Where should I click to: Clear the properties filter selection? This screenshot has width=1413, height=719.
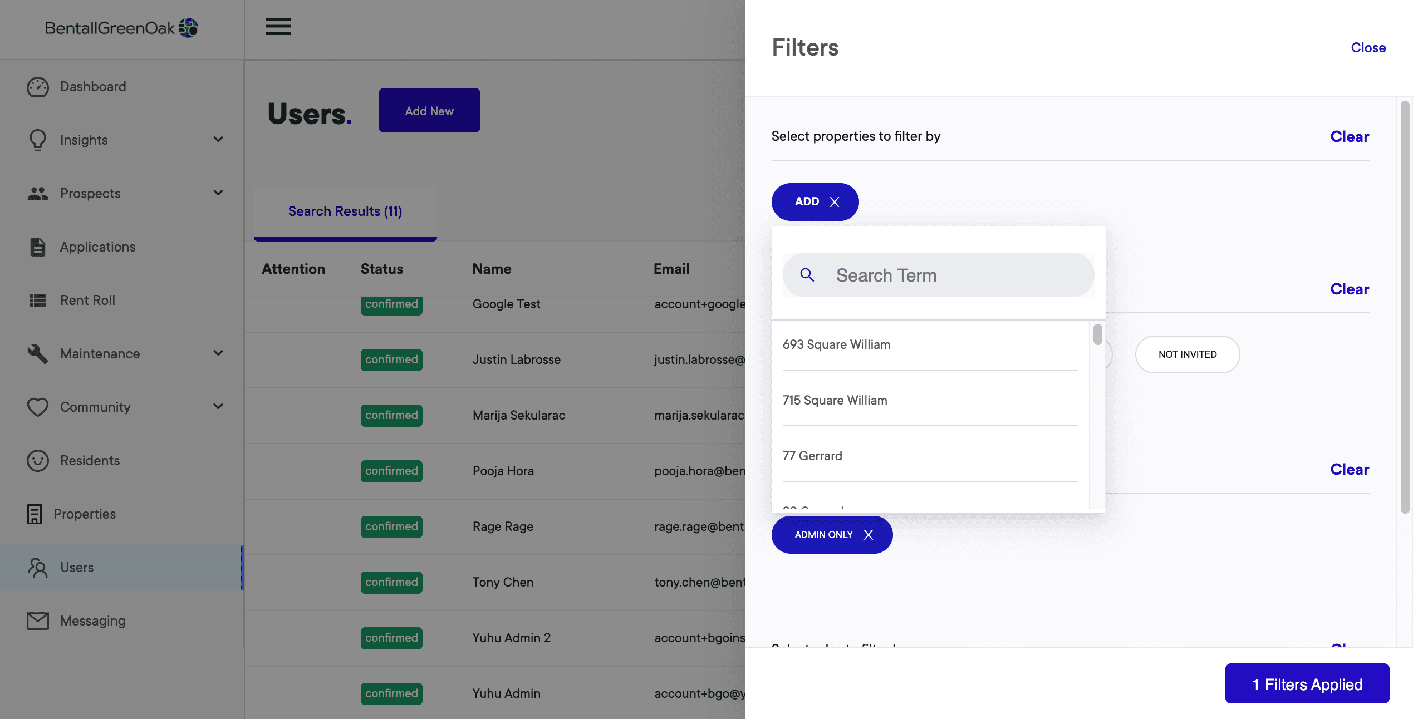[x=1350, y=137]
